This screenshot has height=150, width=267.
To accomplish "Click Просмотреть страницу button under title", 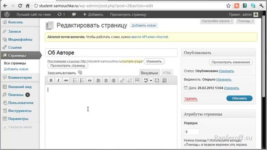I will coord(68,66).
